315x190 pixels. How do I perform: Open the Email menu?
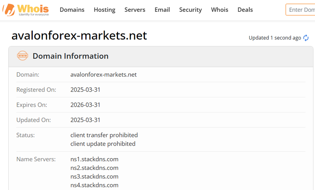pyautogui.click(x=162, y=9)
